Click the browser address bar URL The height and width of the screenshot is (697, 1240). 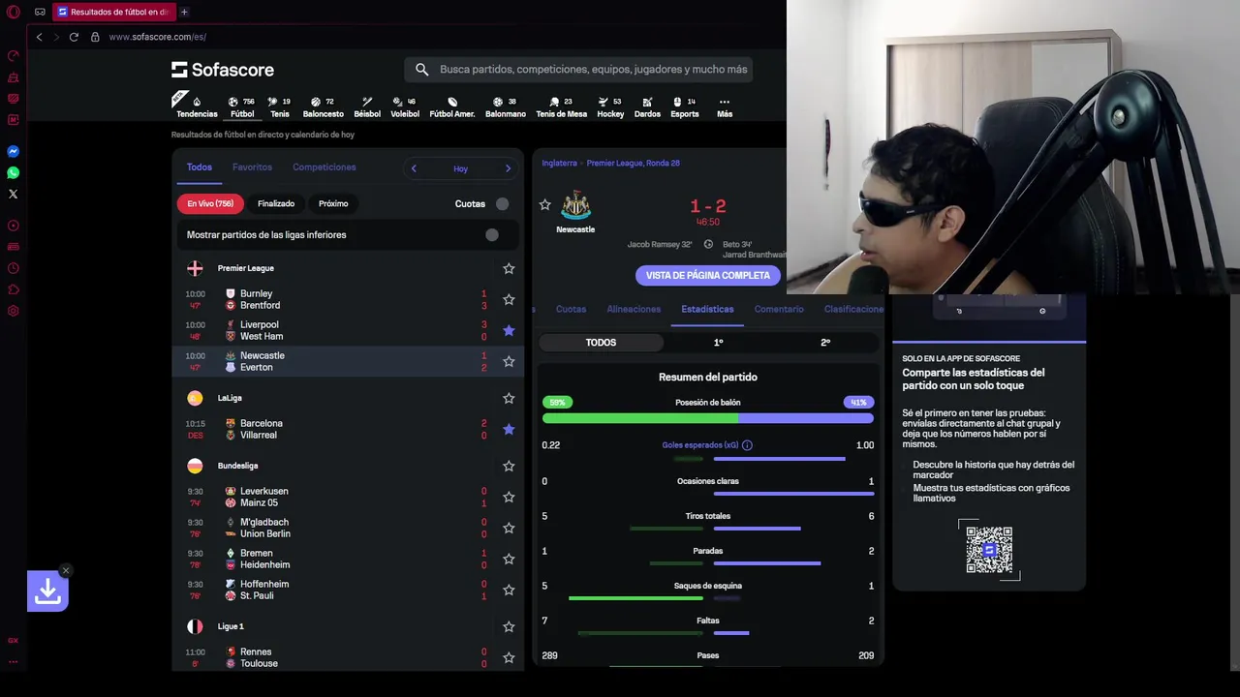click(158, 37)
